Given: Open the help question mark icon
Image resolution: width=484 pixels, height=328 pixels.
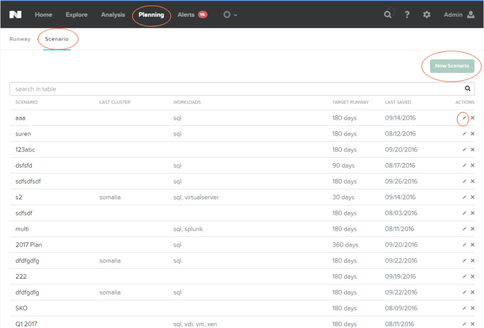Looking at the screenshot, I should point(407,14).
